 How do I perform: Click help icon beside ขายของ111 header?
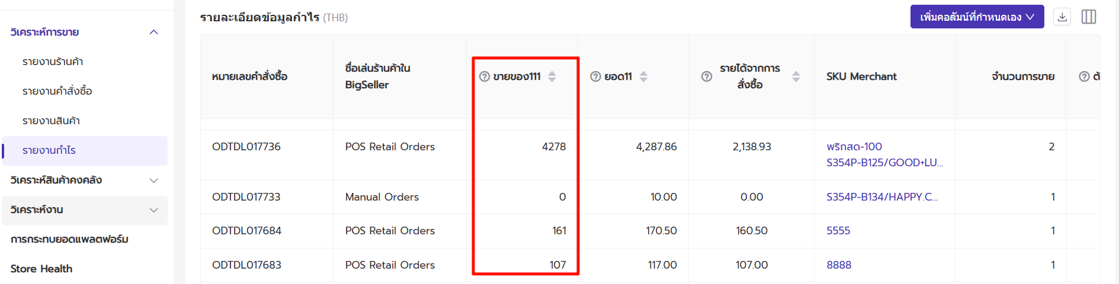484,76
